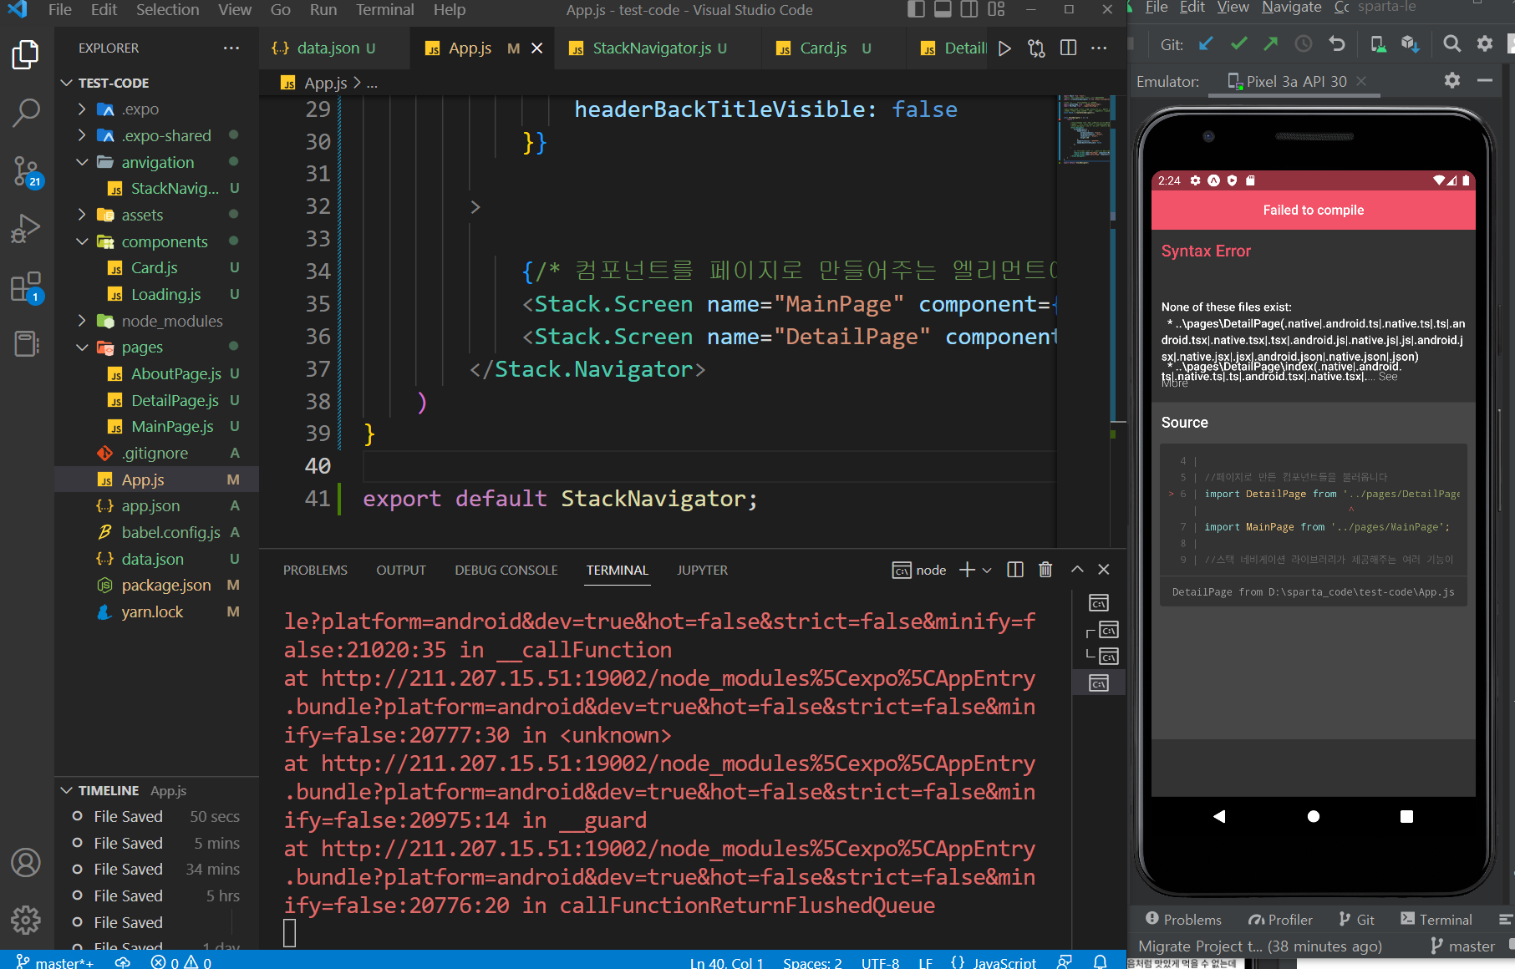Click the Git Update Project arrow in Android Studio

(1206, 44)
